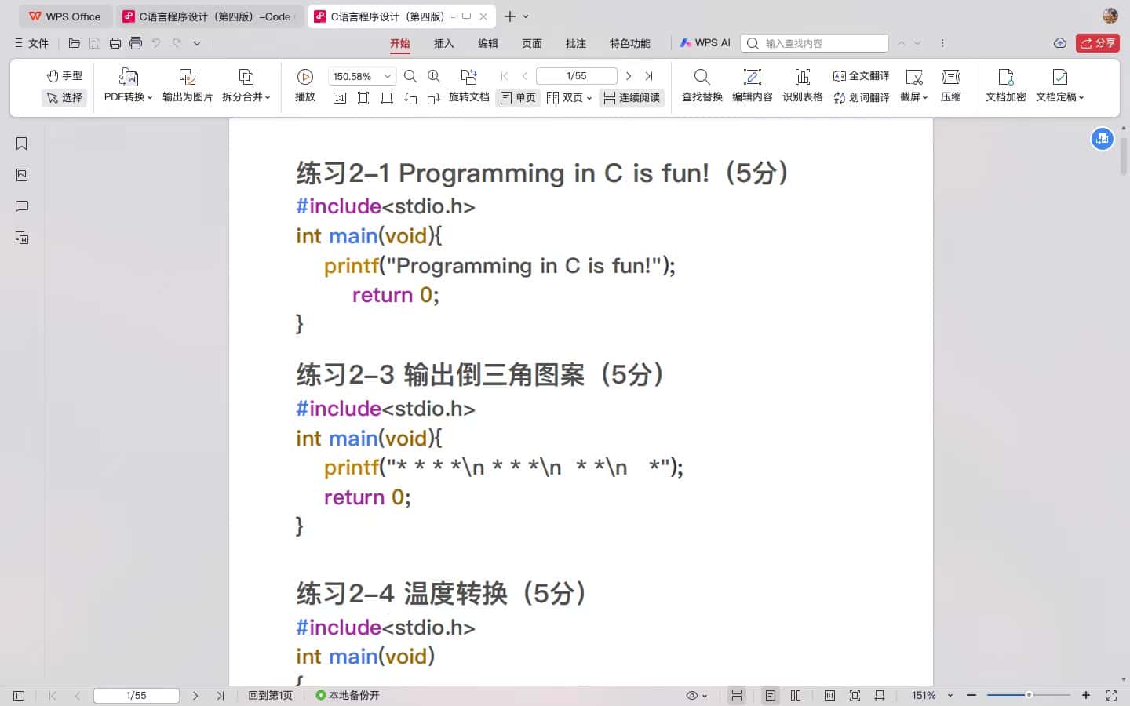Click the actual size 1:1 icon
The height and width of the screenshot is (706, 1130).
coord(340,98)
